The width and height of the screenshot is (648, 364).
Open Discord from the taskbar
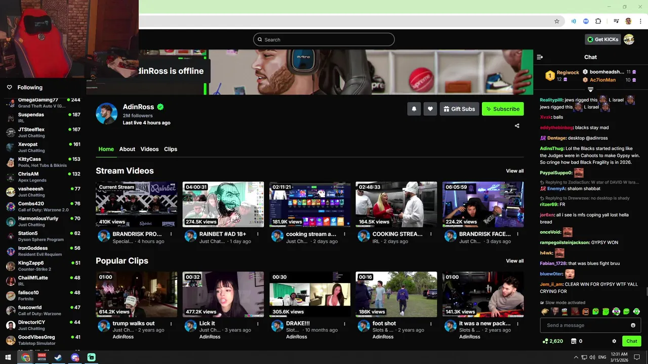pyautogui.click(x=75, y=357)
